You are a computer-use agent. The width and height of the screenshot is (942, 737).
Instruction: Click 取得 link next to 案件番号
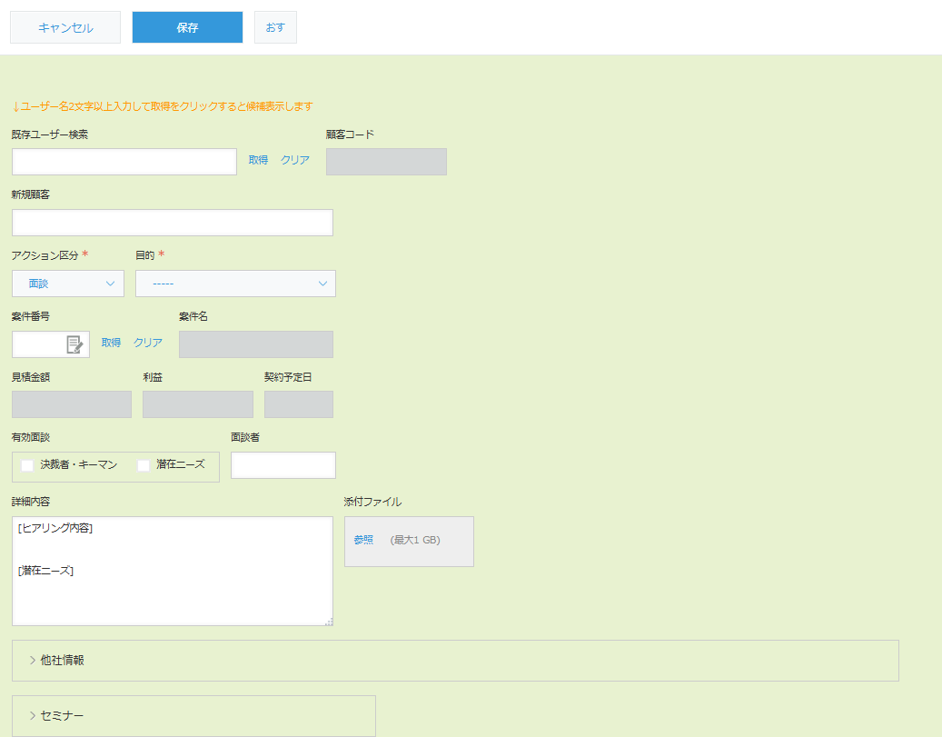[111, 343]
